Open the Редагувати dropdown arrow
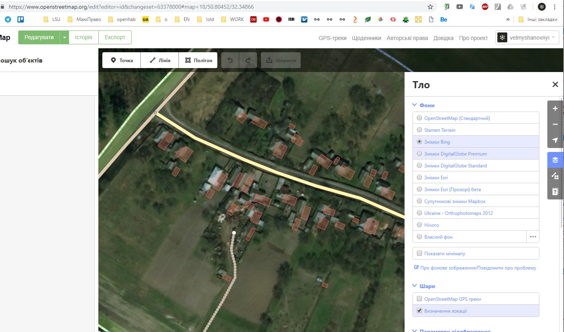The width and height of the screenshot is (564, 332). pos(64,37)
